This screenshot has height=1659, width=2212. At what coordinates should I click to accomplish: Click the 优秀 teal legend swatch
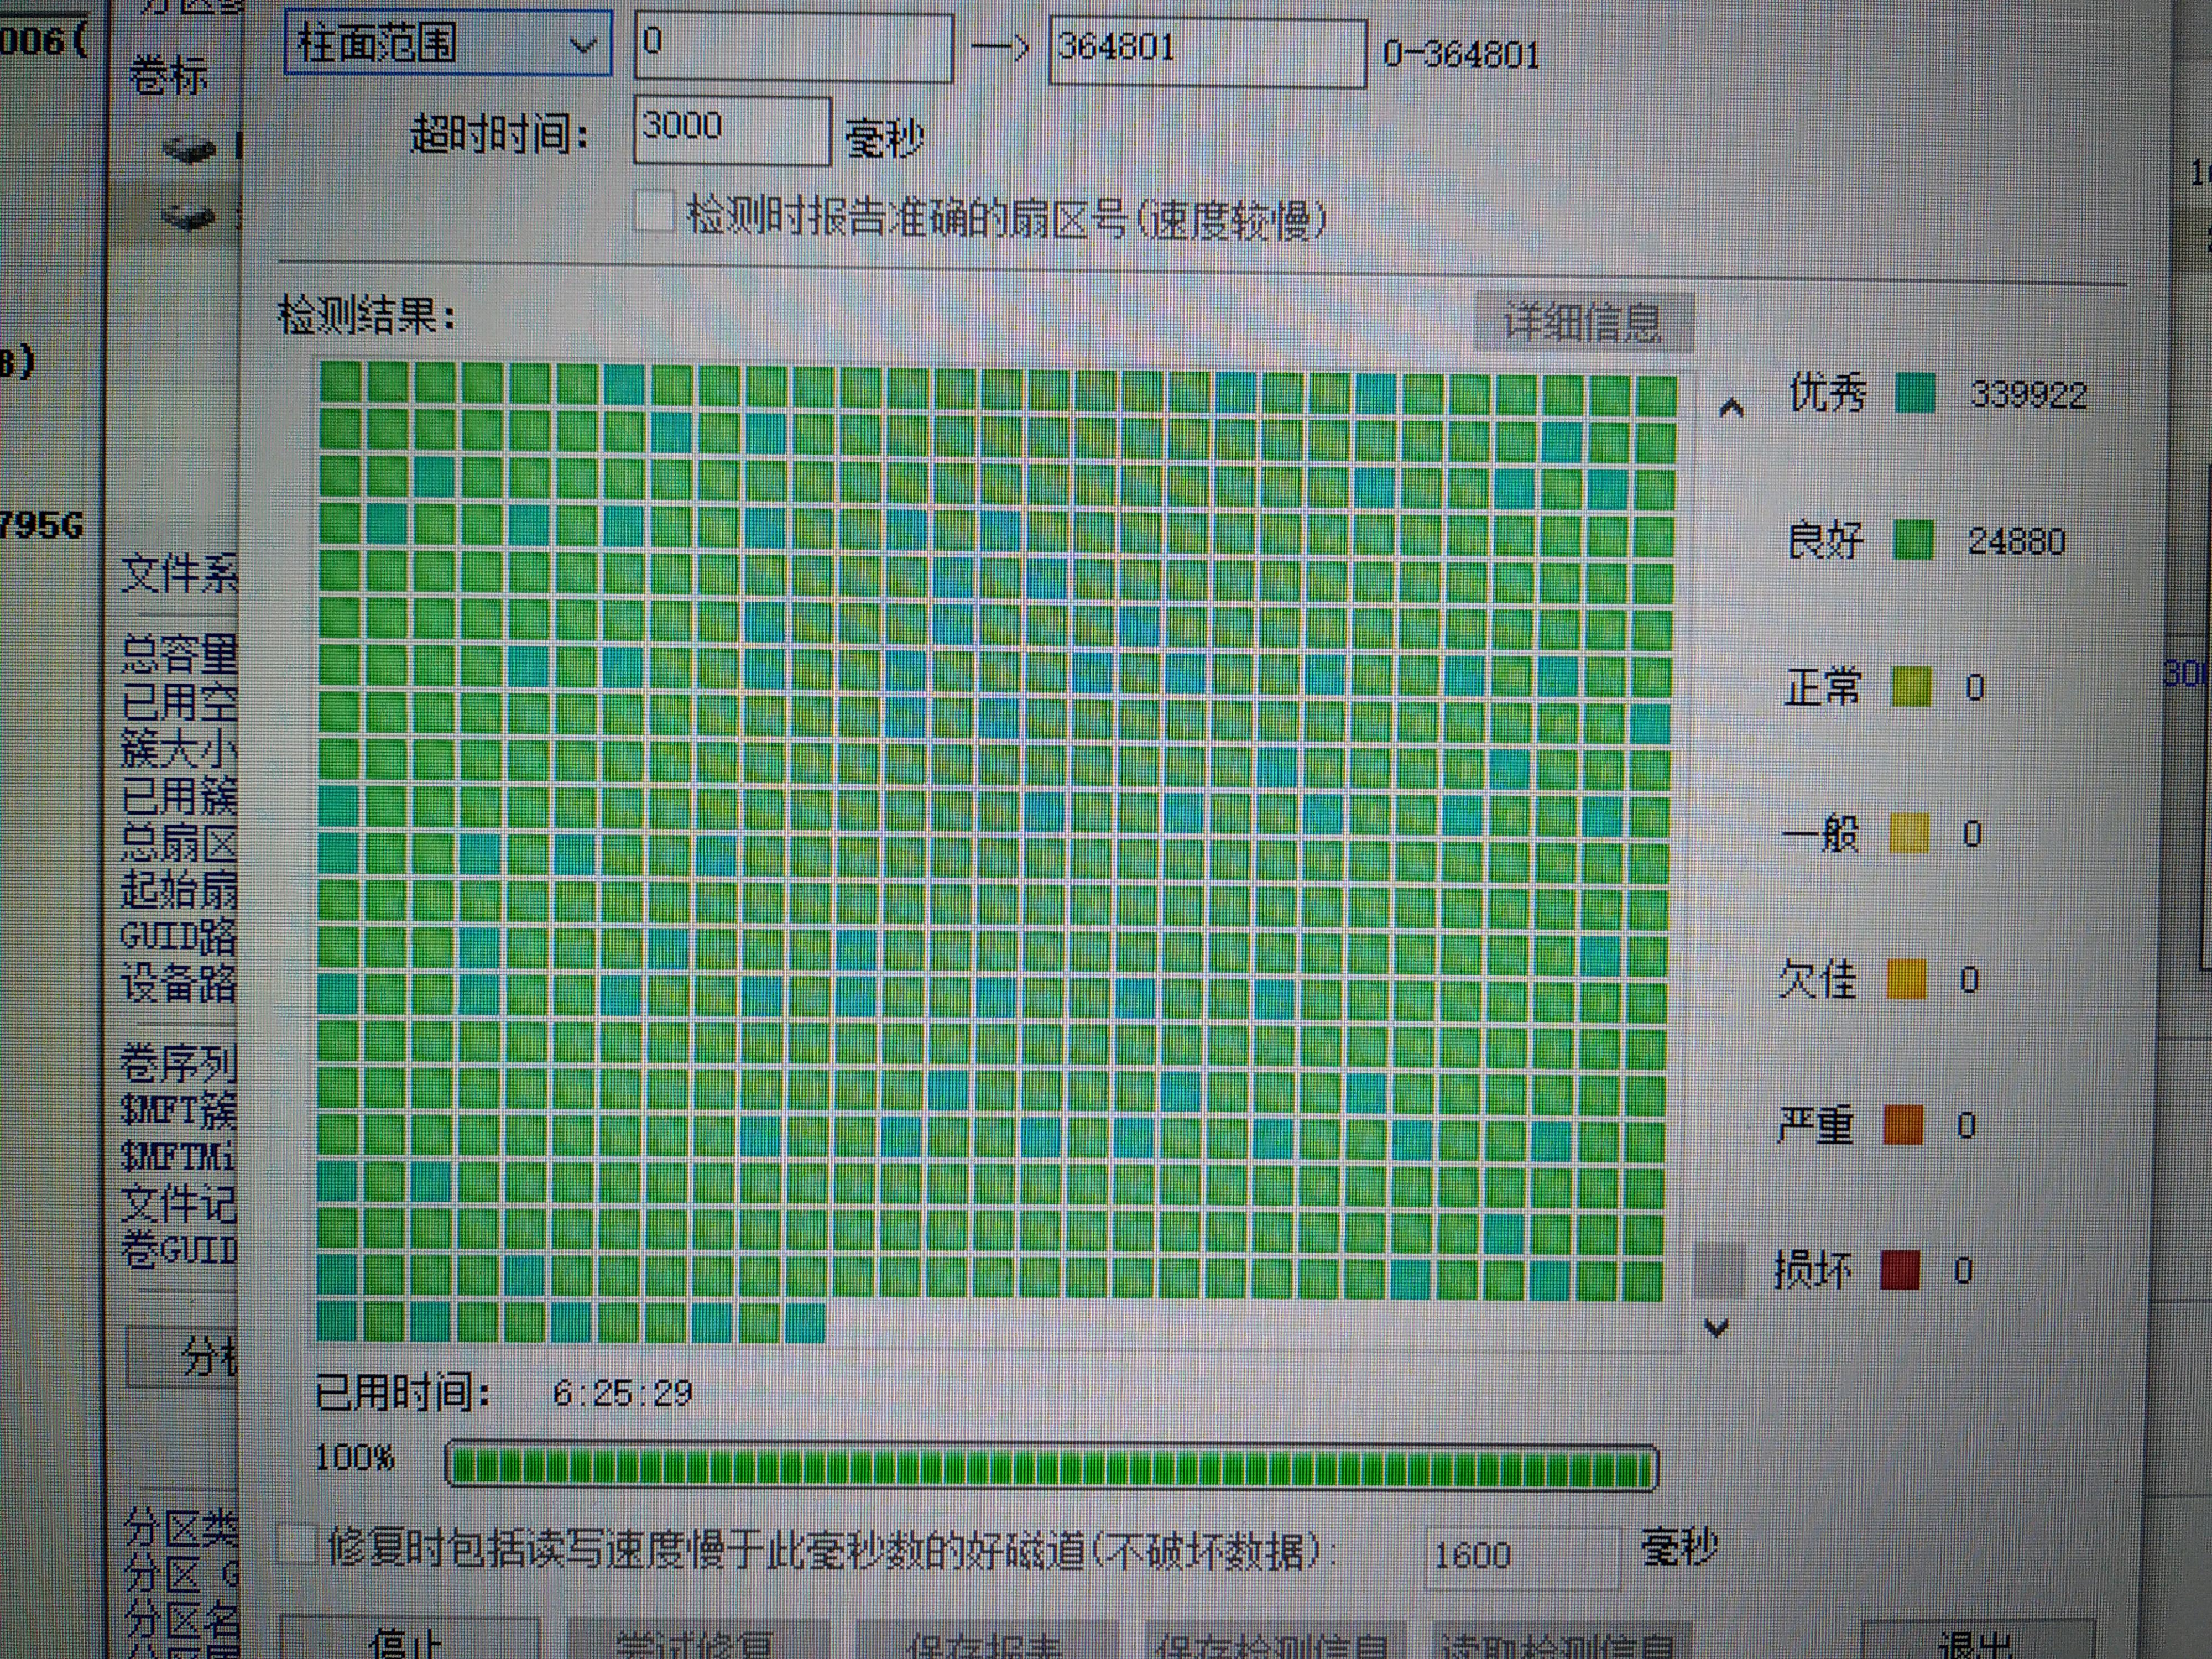1915,393
